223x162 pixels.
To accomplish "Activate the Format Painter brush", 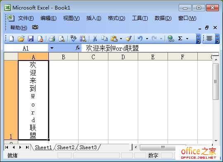I will click(129, 39).
